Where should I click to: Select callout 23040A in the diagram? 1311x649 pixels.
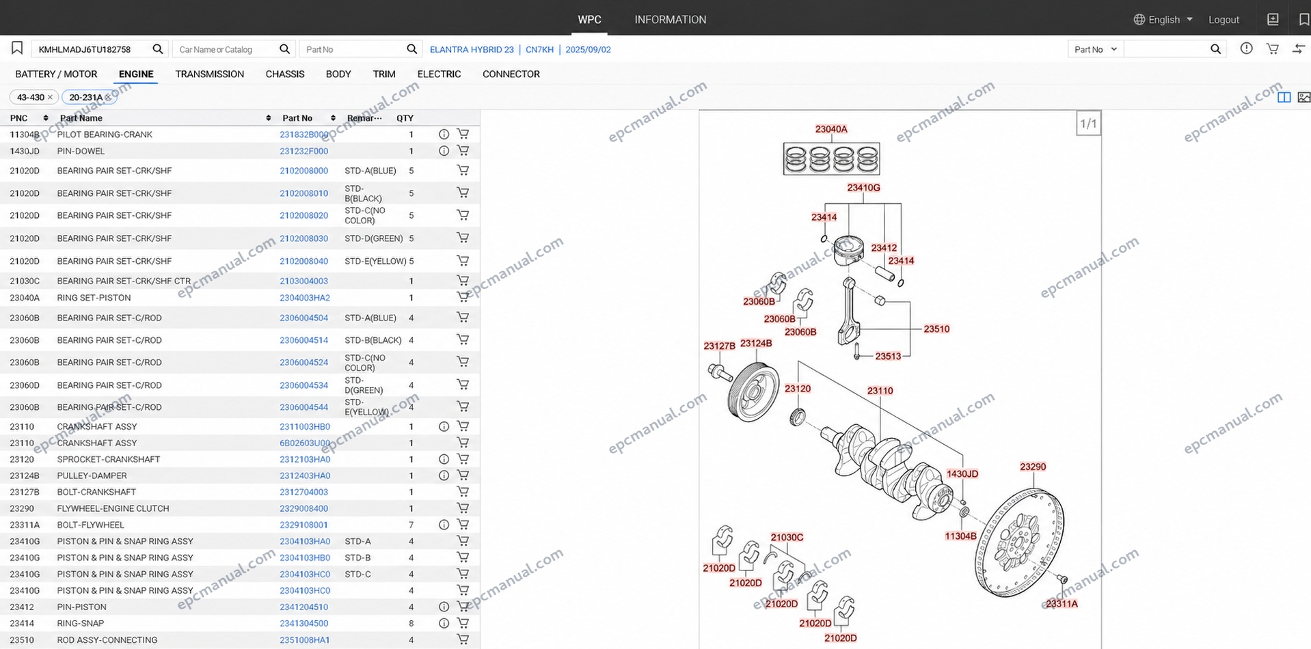pos(831,128)
